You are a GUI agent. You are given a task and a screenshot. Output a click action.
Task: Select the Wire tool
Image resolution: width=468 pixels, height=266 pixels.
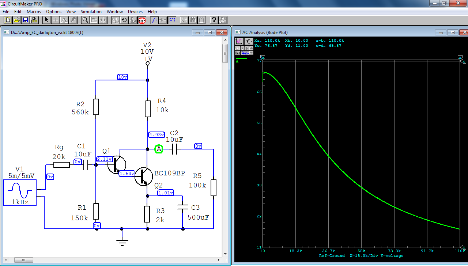[55, 20]
